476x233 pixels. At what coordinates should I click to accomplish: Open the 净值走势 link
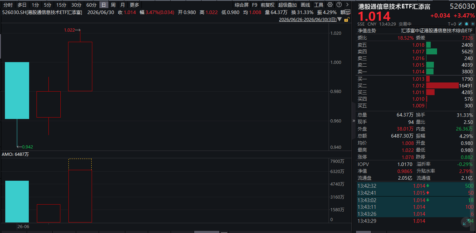[x=367, y=31]
